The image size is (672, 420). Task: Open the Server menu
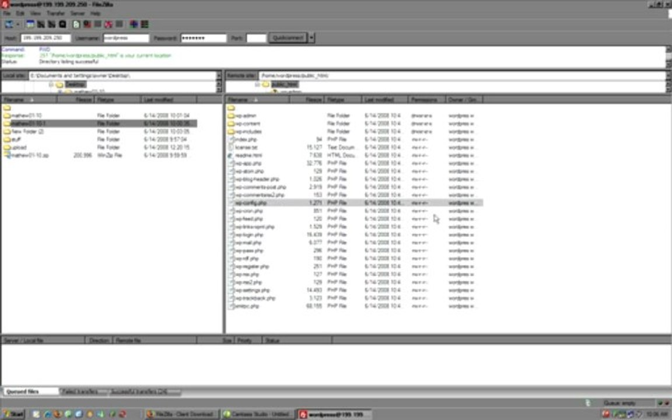[78, 13]
